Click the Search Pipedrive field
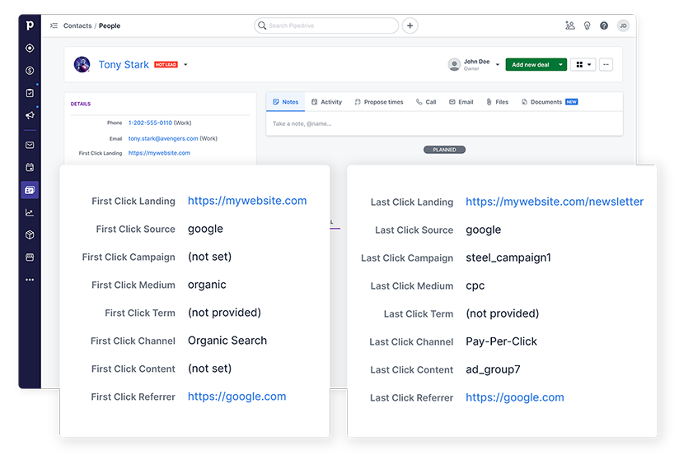 (x=326, y=26)
